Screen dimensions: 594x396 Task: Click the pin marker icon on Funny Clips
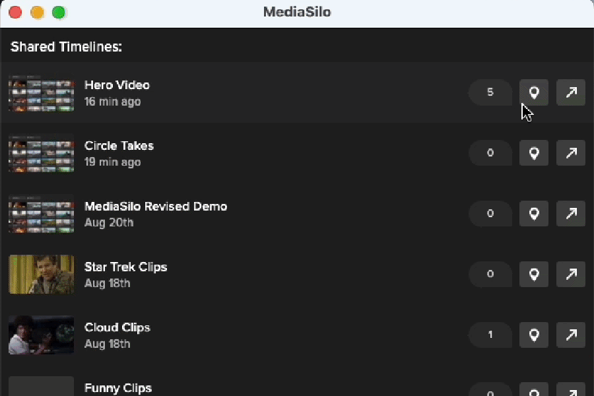(533, 389)
